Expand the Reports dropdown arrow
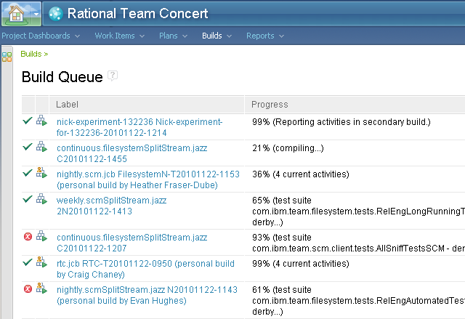 [281, 36]
